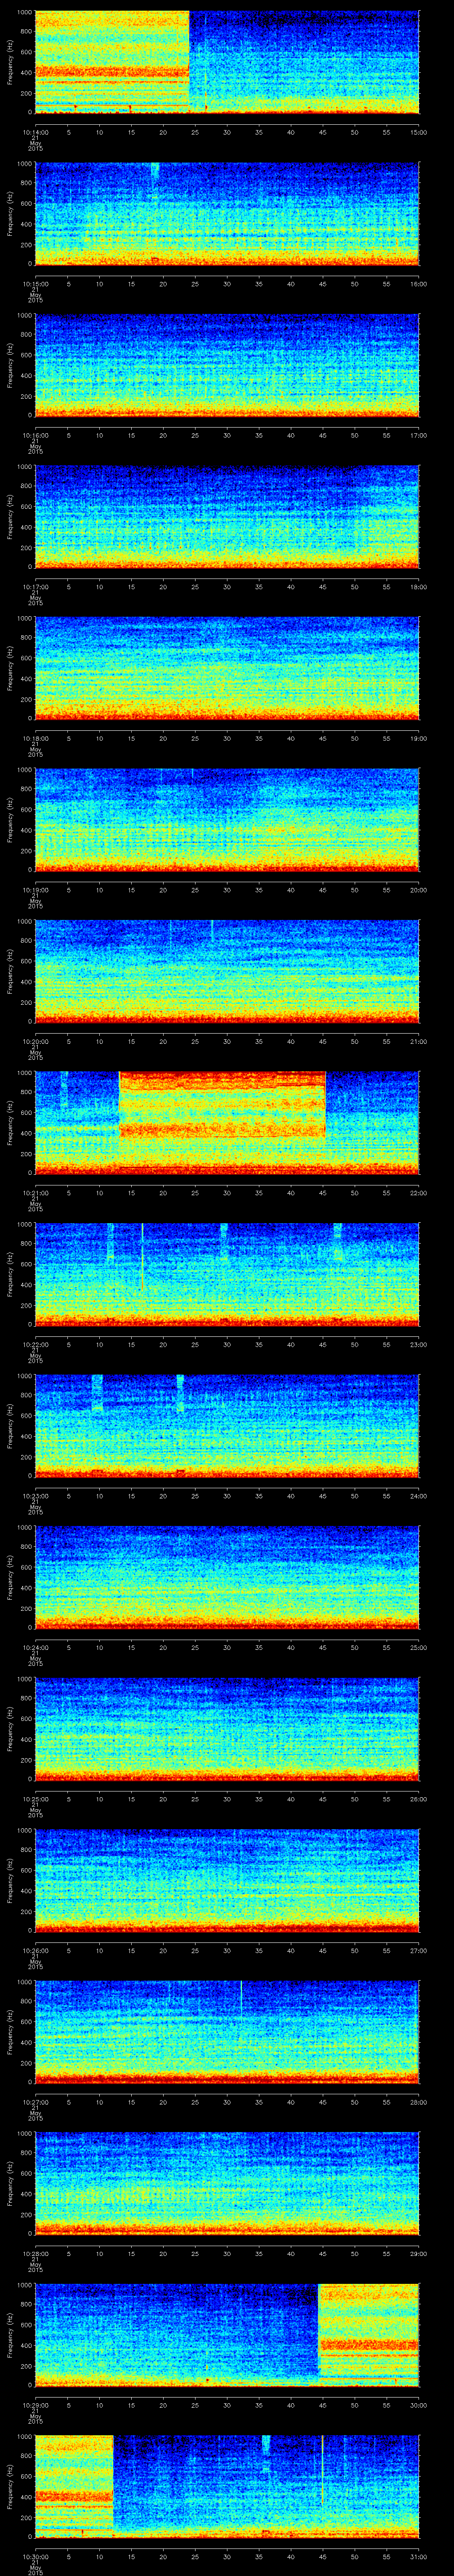Click the 16:00 end time label

click(x=419, y=284)
